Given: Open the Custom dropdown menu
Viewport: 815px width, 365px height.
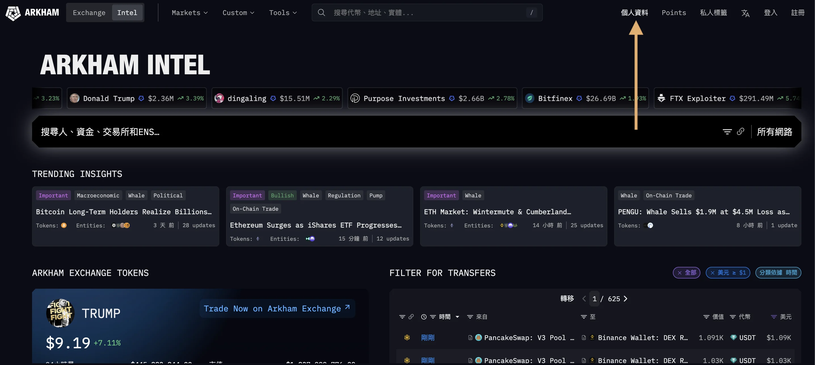Looking at the screenshot, I should tap(238, 13).
